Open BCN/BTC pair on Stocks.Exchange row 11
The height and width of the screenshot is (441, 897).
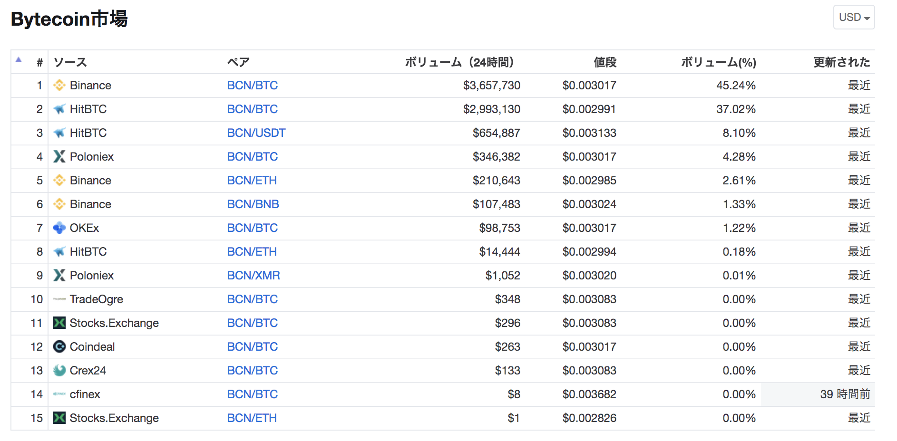(x=252, y=323)
